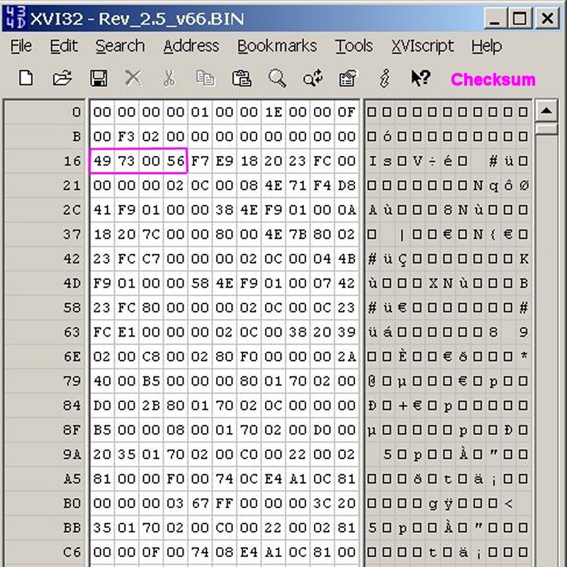Click the Open file folder icon
567x567 pixels.
62,78
